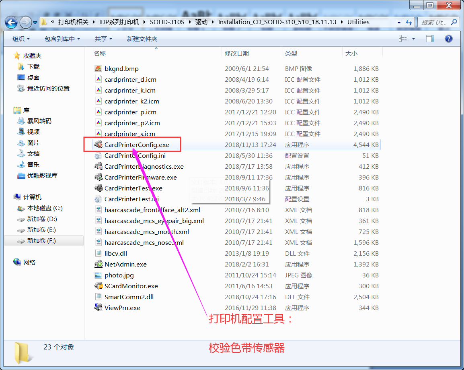Image resolution: width=464 pixels, height=370 pixels.
Task: Select the bkgnd.bmp image icon
Action: tap(98, 69)
